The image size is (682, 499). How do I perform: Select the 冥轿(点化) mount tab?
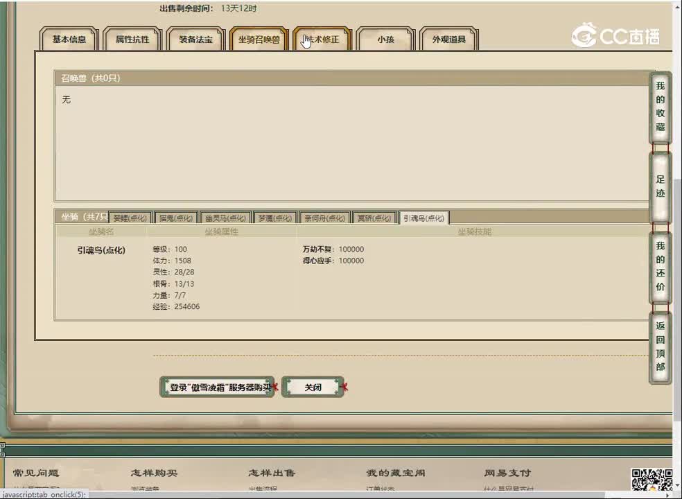[x=374, y=218]
